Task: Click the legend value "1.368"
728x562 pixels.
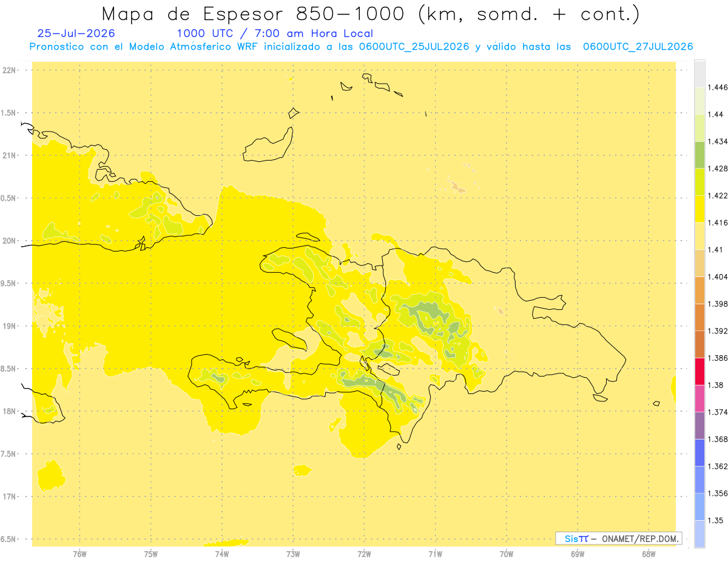Action: [718, 439]
